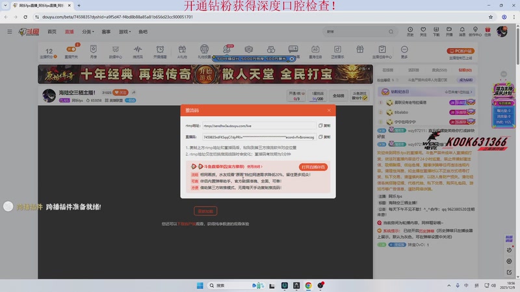Click the share arrow beside follow button
520x292 pixels.
point(134,92)
